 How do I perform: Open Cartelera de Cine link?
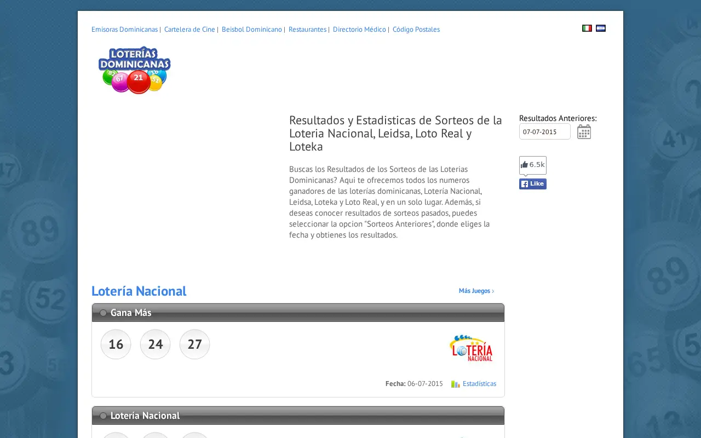tap(189, 30)
